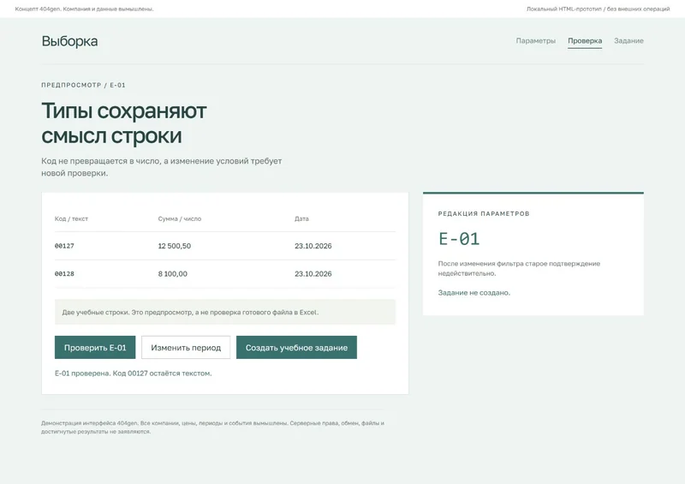Screen dimensions: 685x484
Task: Click the amount 8 100,00
Action: point(173,274)
